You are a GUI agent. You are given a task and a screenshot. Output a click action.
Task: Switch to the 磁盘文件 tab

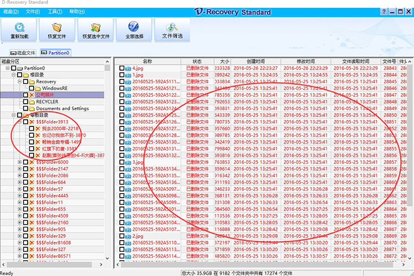point(23,53)
